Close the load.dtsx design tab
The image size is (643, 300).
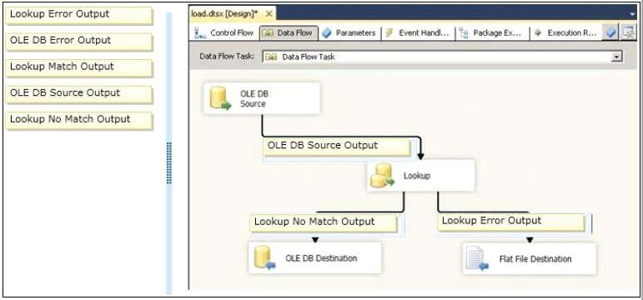coord(269,14)
